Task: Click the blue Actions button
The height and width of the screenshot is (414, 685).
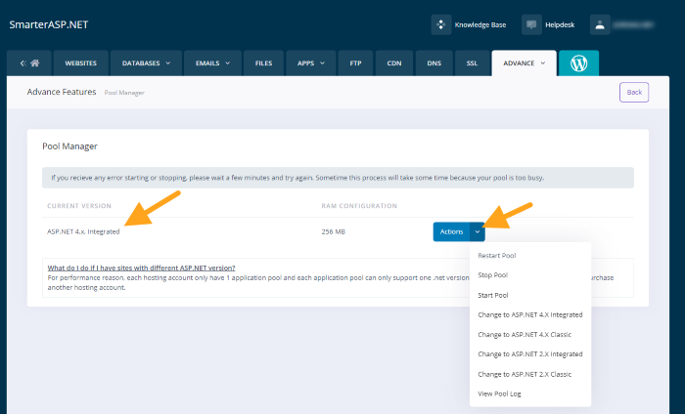Action: [451, 231]
